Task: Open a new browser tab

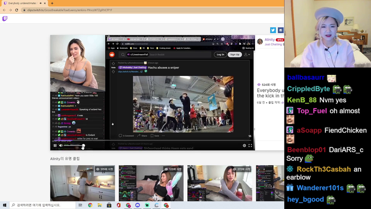Action: tap(52, 3)
